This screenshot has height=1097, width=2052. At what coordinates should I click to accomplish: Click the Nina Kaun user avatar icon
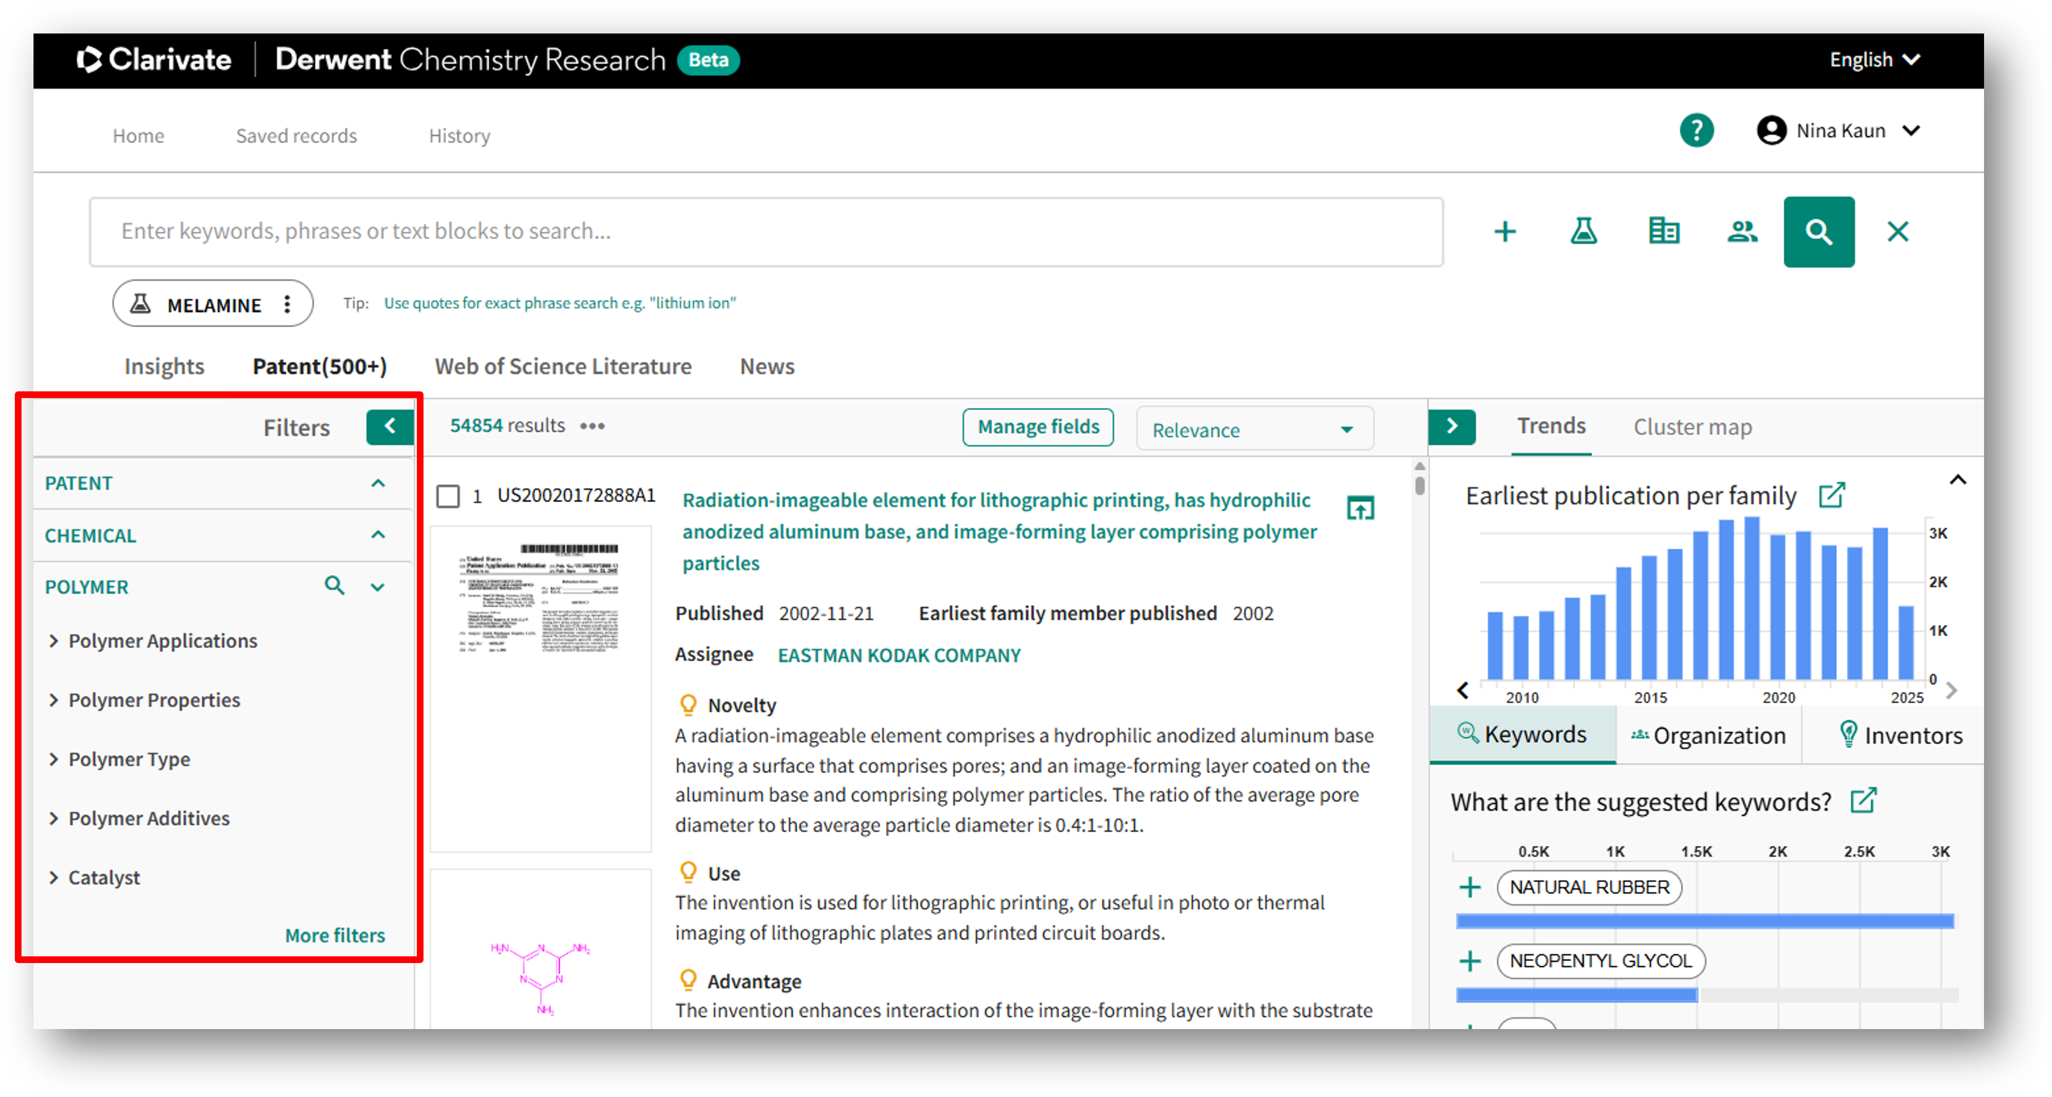pyautogui.click(x=1771, y=131)
